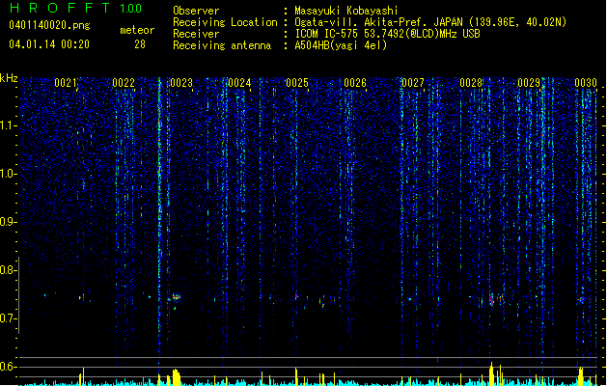The width and height of the screenshot is (607, 386).
Task: Click the 0.7 kHz axis label
Action: [9, 318]
